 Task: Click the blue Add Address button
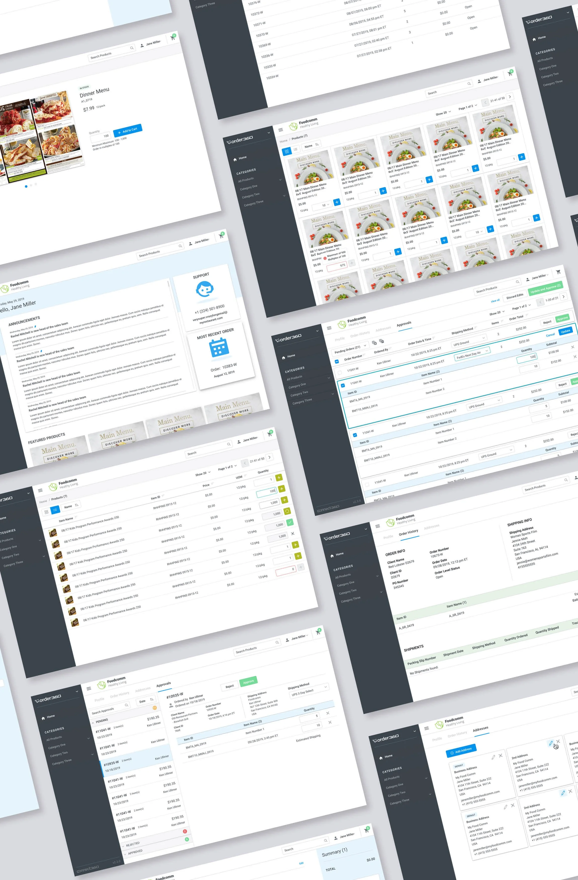[x=461, y=751]
